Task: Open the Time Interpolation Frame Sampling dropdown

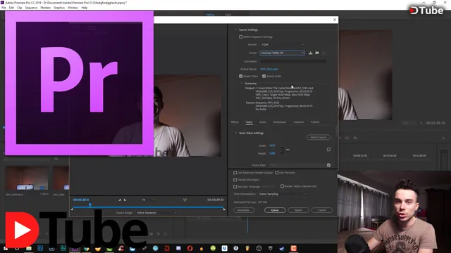Action: (282, 194)
